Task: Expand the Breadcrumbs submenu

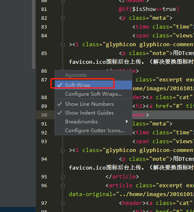Action: tap(93, 122)
